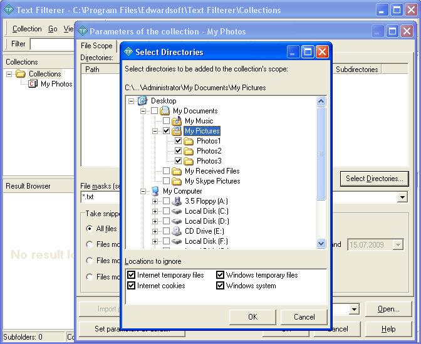This screenshot has height=344, width=421.
Task: Click the Photos2 folder icon
Action: coord(189,151)
